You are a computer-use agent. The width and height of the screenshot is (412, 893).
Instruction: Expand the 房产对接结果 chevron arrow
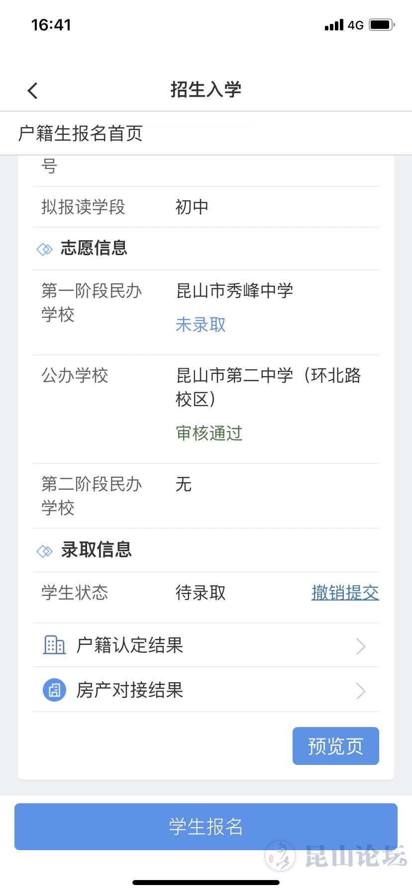(x=361, y=691)
